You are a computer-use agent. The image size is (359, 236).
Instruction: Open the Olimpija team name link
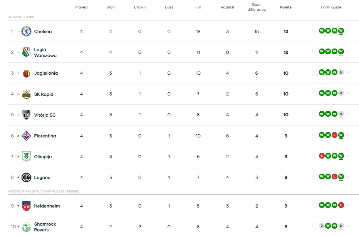click(43, 157)
